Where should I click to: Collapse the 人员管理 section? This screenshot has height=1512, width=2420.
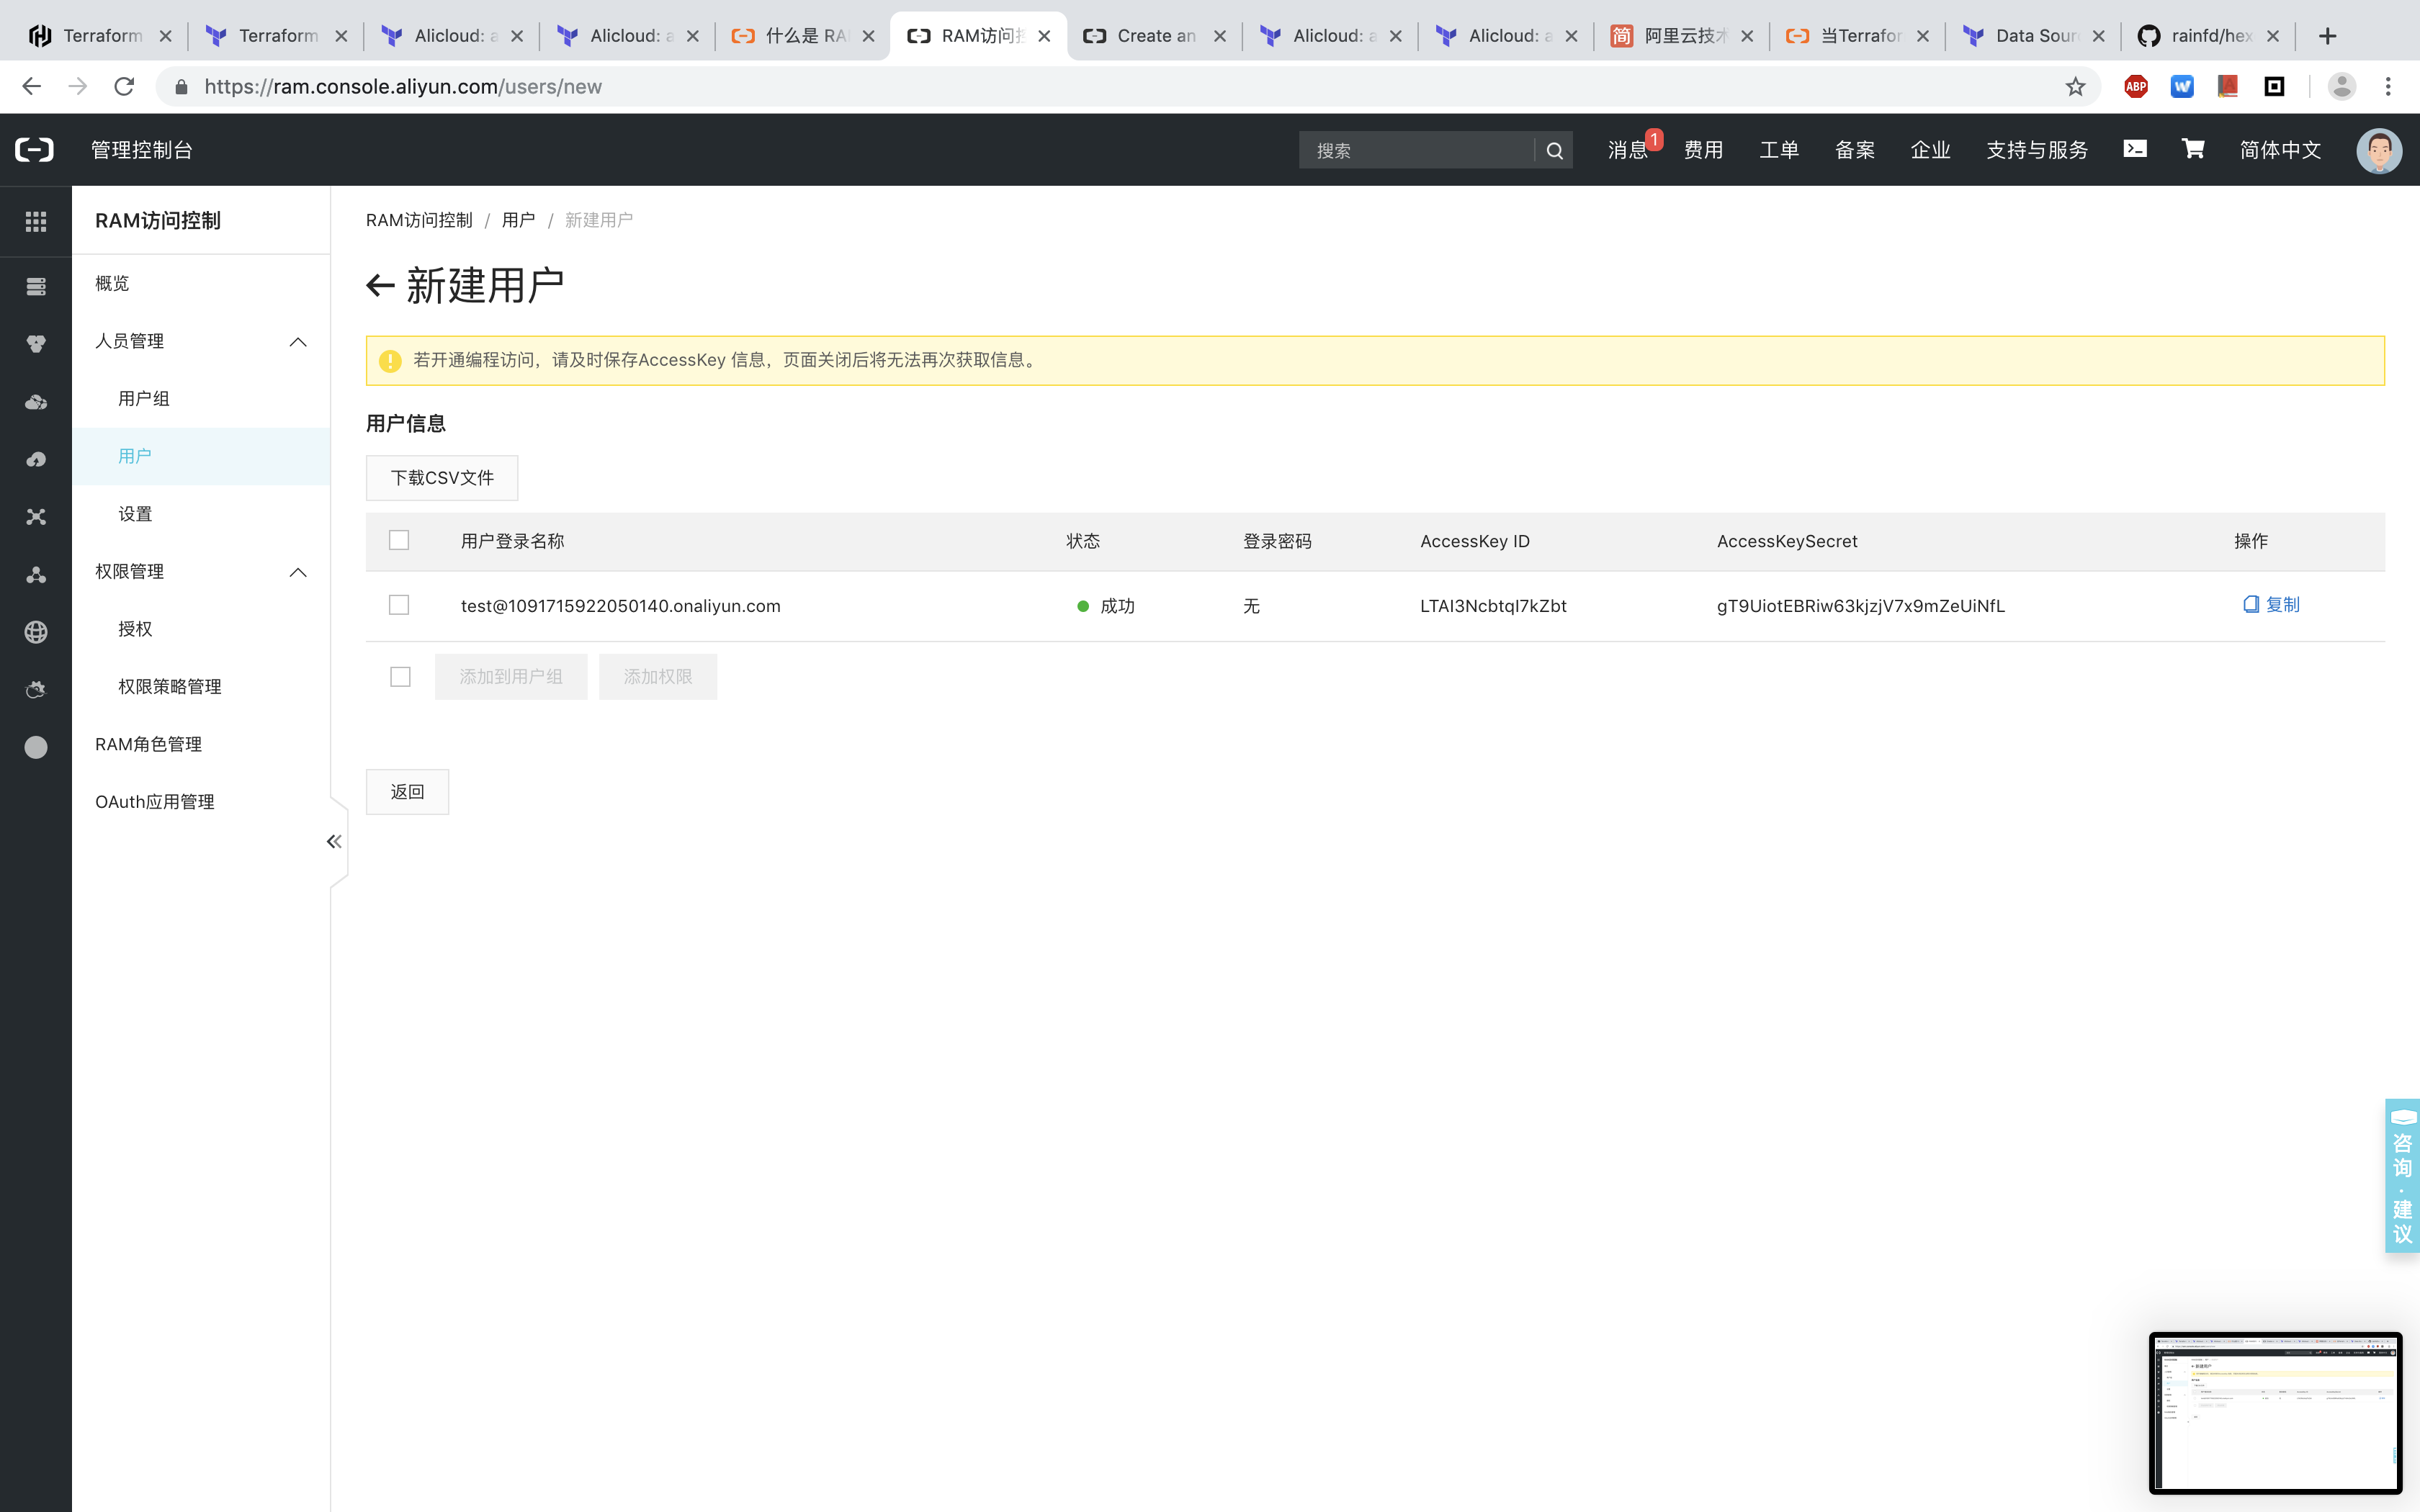click(x=297, y=341)
